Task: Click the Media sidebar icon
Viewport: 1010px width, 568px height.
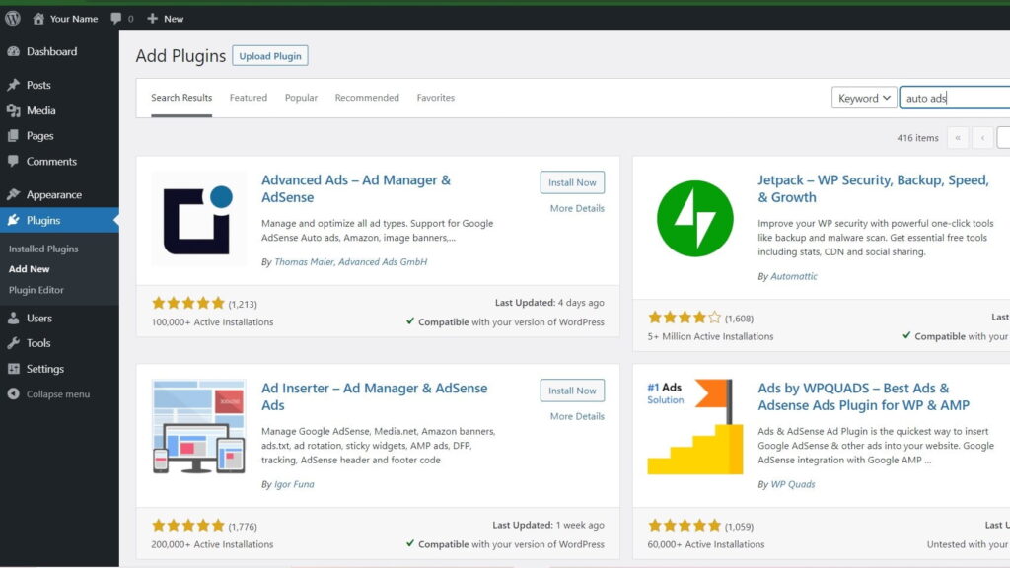Action: point(14,110)
